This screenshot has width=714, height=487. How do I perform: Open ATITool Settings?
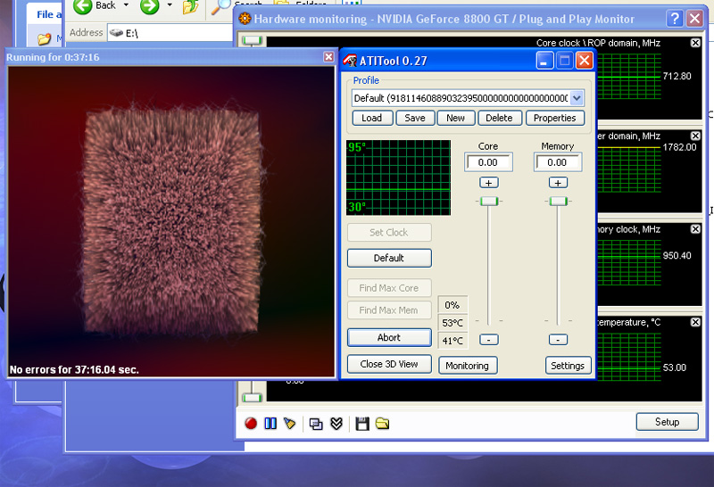coord(568,366)
